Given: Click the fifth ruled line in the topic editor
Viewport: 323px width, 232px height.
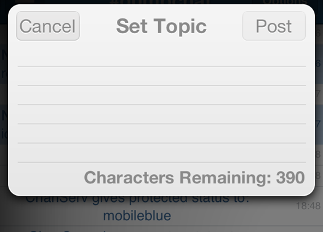Looking at the screenshot, I should 162,134.
